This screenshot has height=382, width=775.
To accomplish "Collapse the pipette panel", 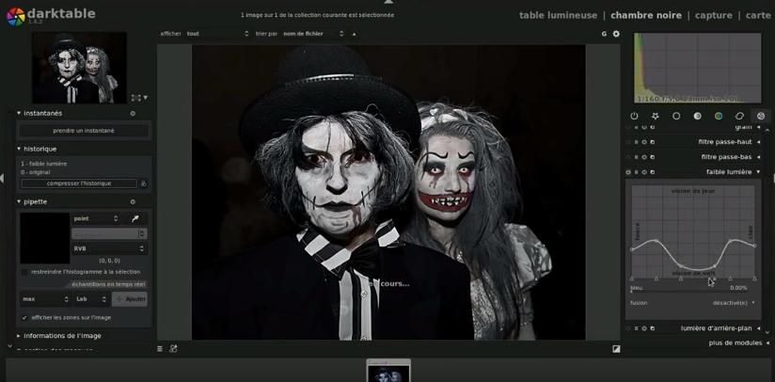I will (19, 201).
